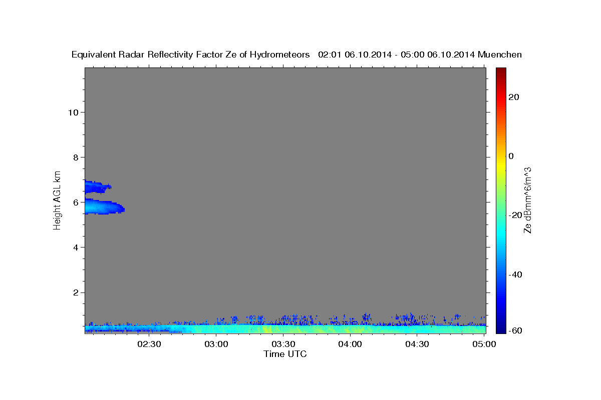Click the '05:00' time tick label

pos(484,344)
